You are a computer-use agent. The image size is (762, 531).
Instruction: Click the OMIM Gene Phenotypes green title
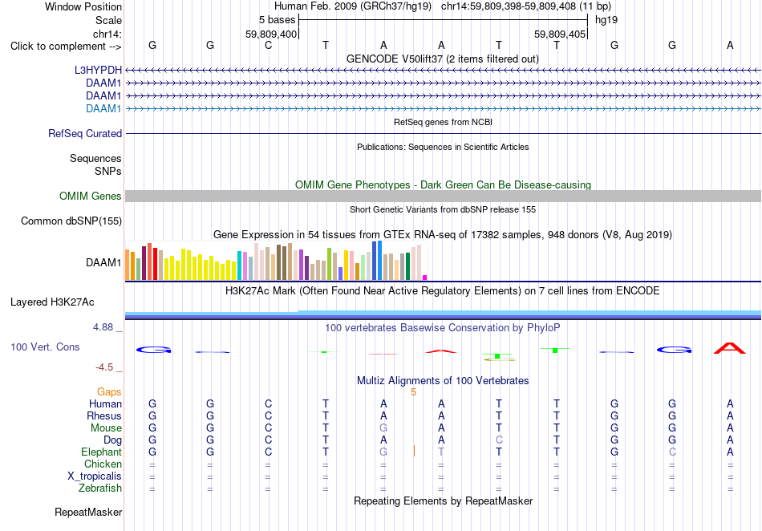click(443, 184)
